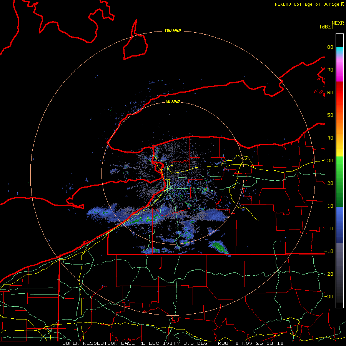The image size is (346, 346).
Task: Click the 100 NMI range ring label
Action: (173, 30)
